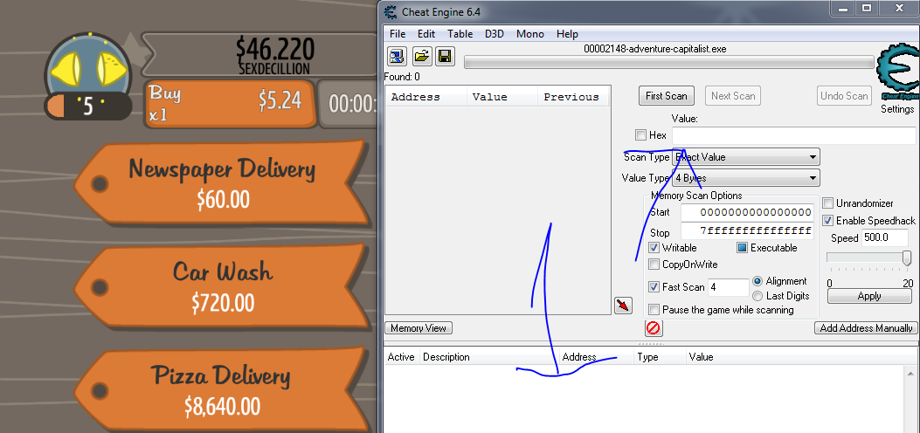Open the Scan Type dropdown
Screen dimensions: 920x433
pyautogui.click(x=746, y=157)
